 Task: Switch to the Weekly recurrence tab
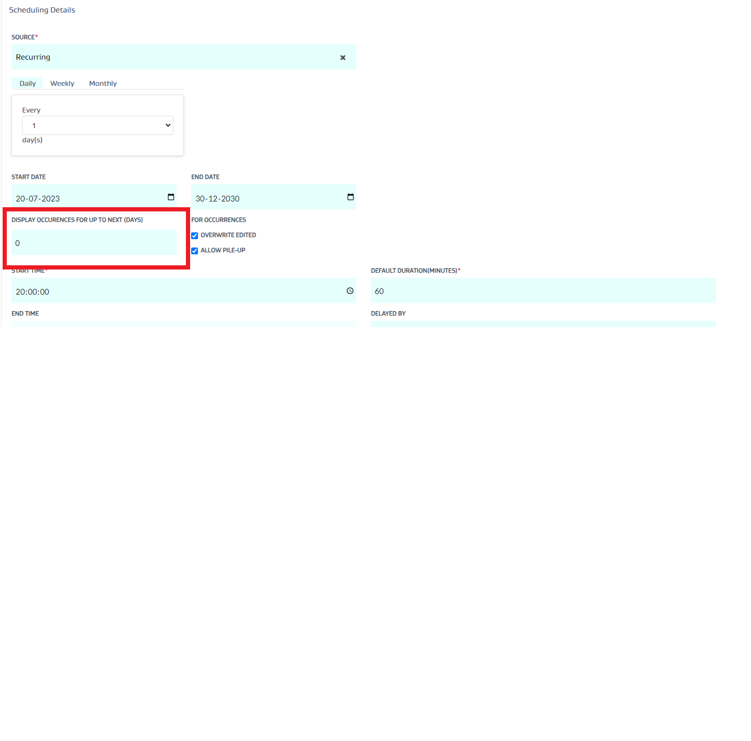point(62,84)
